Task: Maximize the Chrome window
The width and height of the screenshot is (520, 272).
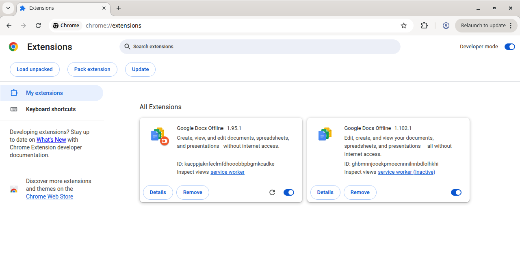Action: tap(494, 8)
